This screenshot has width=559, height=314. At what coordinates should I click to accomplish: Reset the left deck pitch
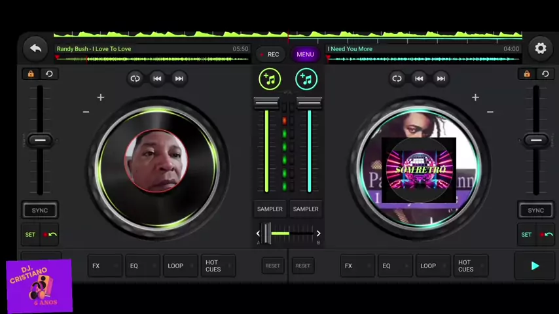(x=49, y=74)
